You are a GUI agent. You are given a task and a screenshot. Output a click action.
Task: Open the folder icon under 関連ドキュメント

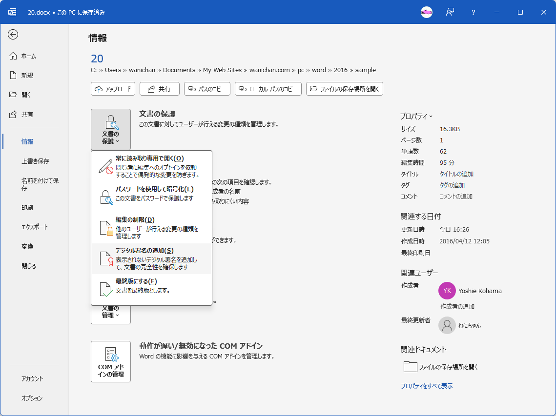[x=411, y=366]
